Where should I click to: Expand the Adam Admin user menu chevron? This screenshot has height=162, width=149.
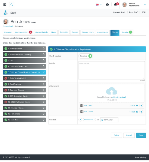click(145, 5)
